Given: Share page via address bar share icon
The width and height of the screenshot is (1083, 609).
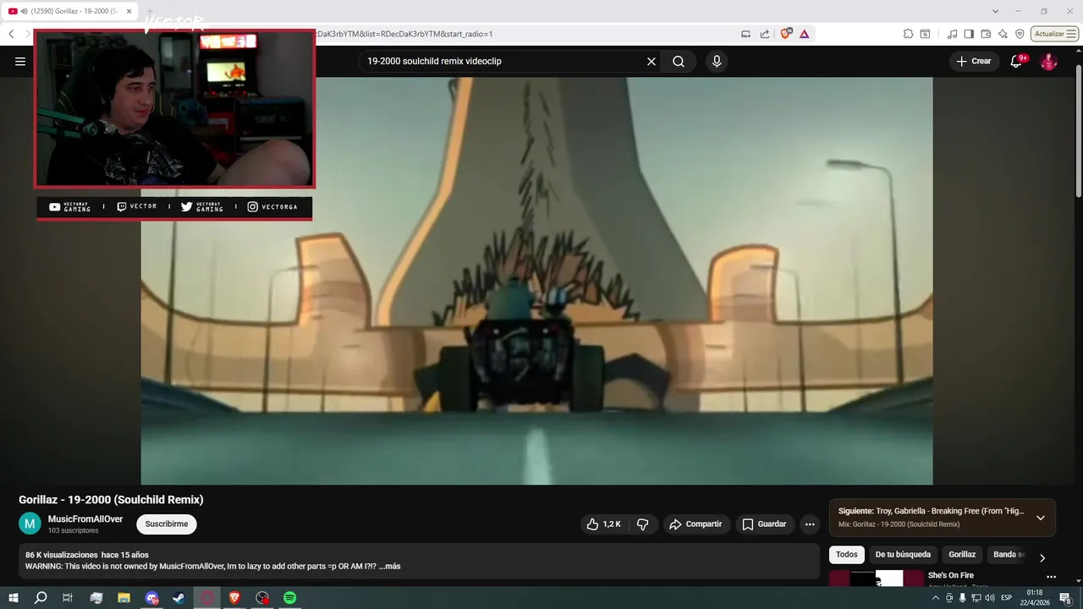Looking at the screenshot, I should coord(765,34).
